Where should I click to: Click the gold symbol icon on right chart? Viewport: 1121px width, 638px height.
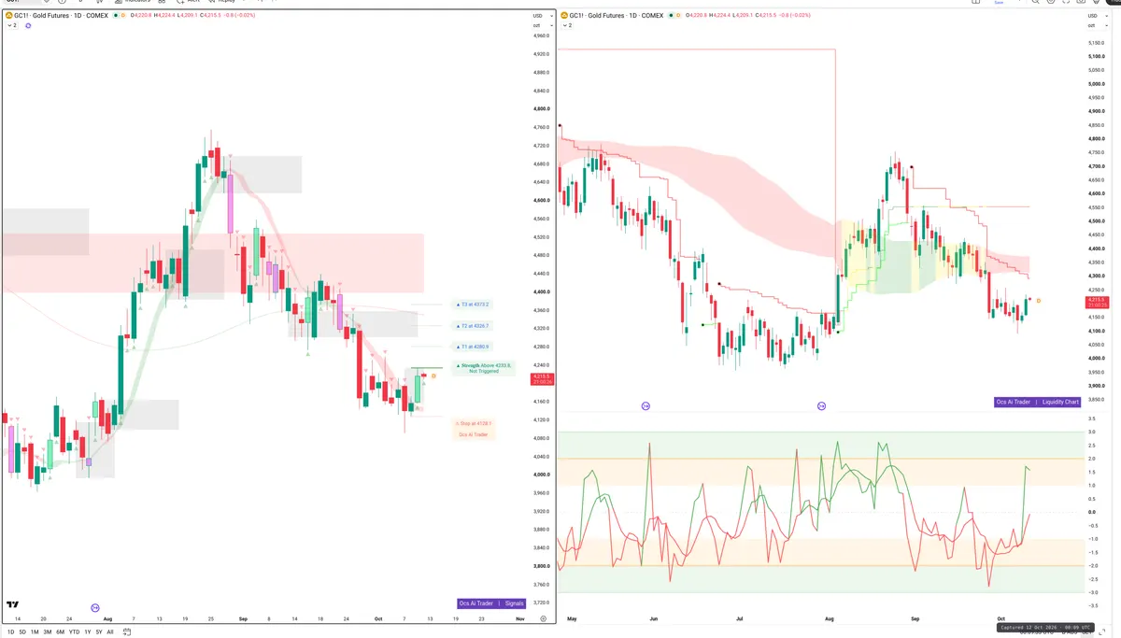563,15
